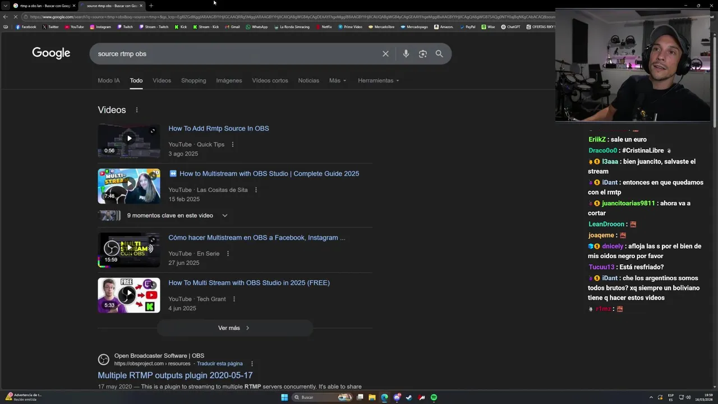Open Twitch bookmark
718x404 pixels.
125,27
